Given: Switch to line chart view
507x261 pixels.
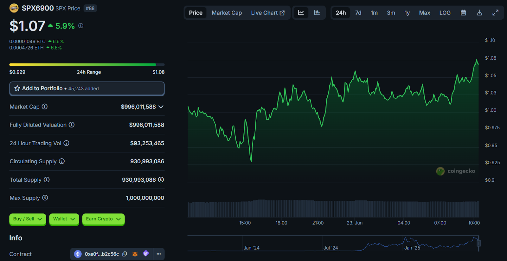Looking at the screenshot, I should click(301, 13).
